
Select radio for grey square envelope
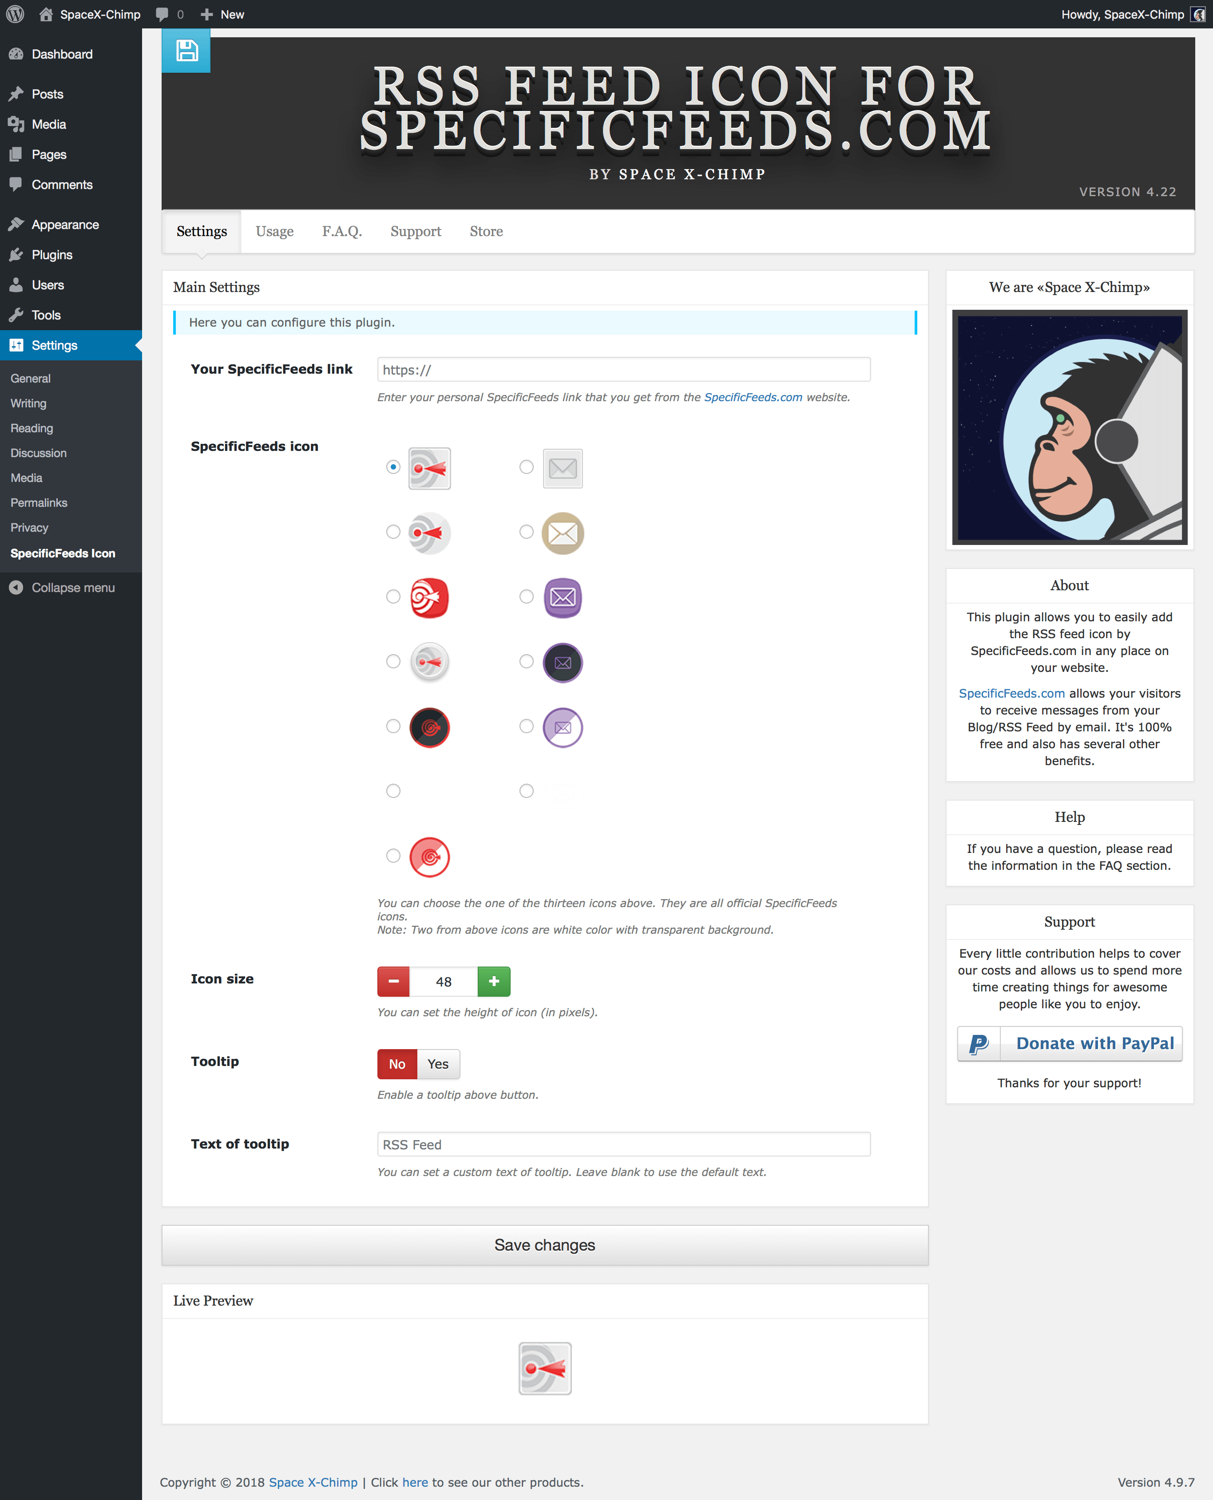click(526, 466)
